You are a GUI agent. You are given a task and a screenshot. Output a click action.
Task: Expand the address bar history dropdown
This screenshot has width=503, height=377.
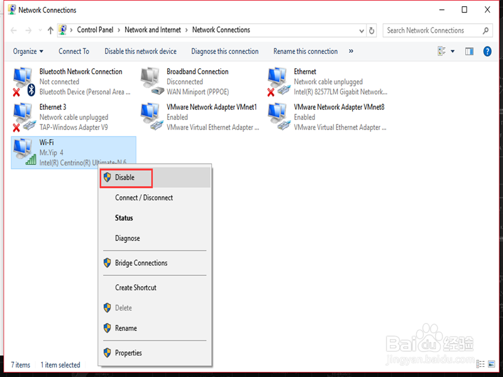tap(362, 31)
